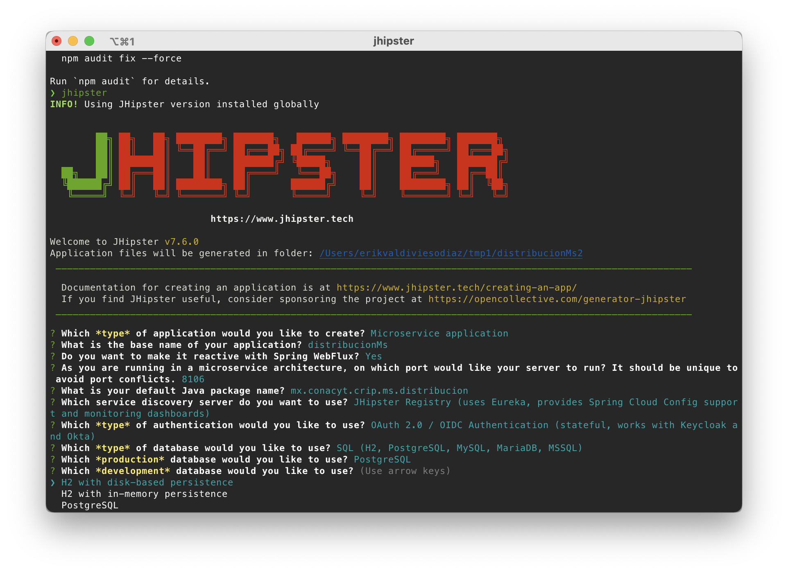The width and height of the screenshot is (788, 573).
Task: Click the 'jhipster' command at prompt
Action: [84, 93]
